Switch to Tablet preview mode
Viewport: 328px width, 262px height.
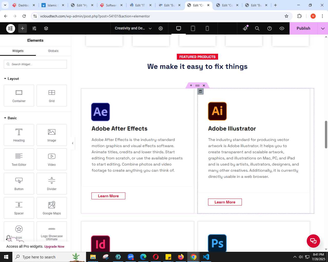tap(193, 28)
